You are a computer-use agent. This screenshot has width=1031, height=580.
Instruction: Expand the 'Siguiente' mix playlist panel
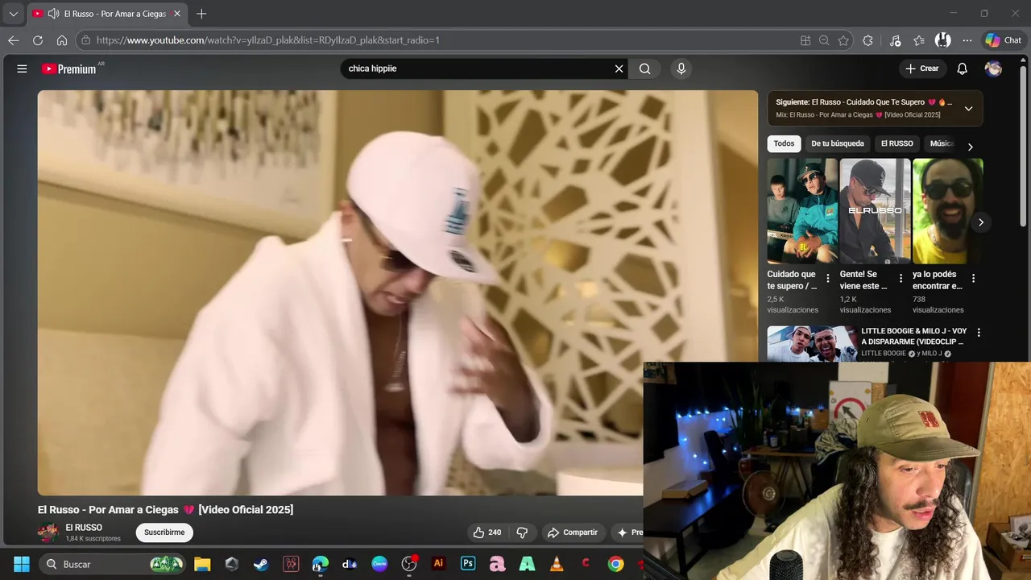(968, 108)
